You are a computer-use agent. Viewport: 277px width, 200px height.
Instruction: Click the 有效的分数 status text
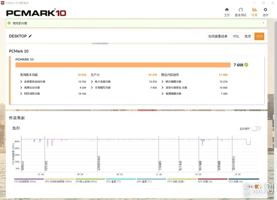pyautogui.click(x=20, y=23)
